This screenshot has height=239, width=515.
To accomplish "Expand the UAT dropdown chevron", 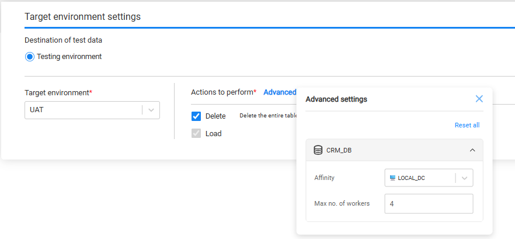I will pos(151,110).
